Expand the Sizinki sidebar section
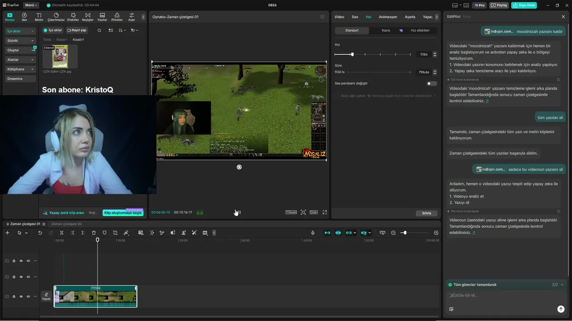The height and width of the screenshot is (321, 572). tap(21, 41)
